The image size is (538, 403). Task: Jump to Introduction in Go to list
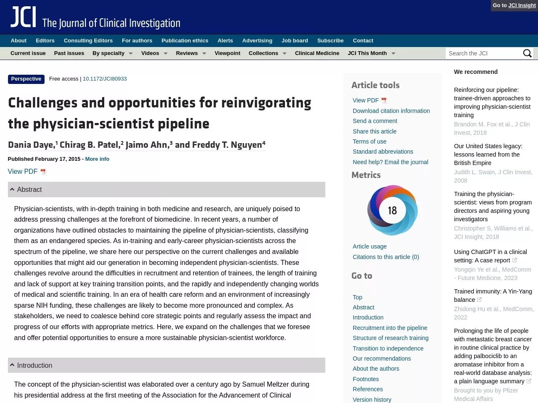(368, 317)
